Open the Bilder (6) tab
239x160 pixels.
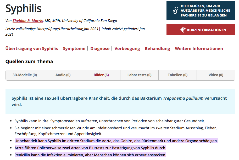click(x=101, y=75)
